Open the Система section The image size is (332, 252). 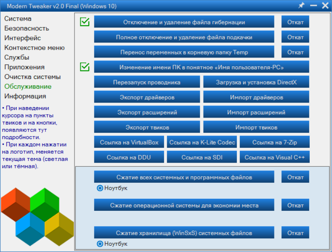[18, 18]
